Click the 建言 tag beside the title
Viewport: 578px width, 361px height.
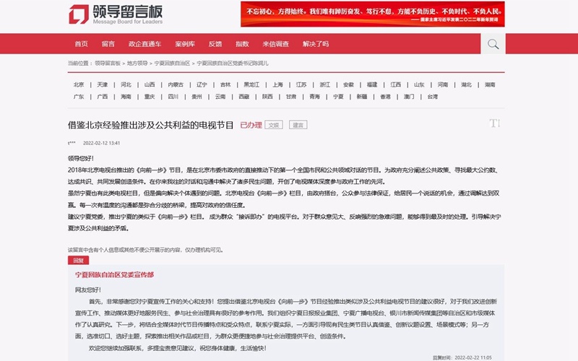tap(297, 125)
